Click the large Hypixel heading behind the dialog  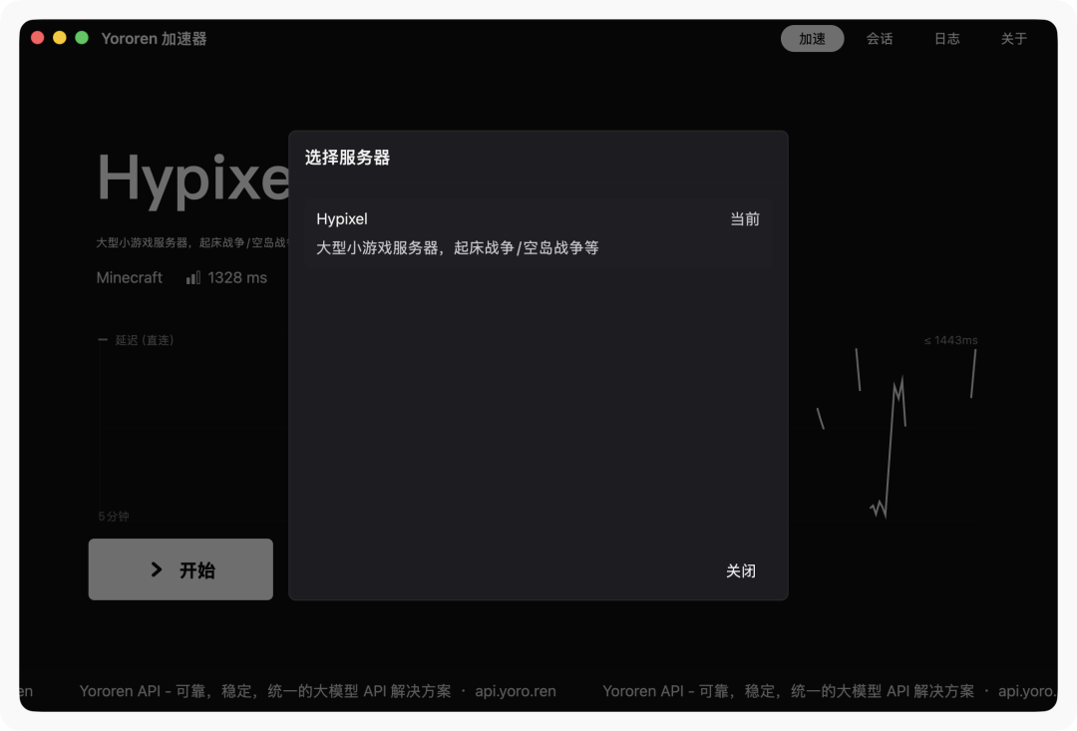click(x=193, y=179)
